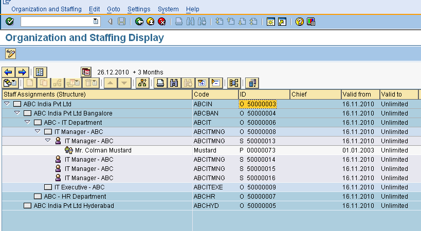Click the green Enter checkmark icon

10,22
